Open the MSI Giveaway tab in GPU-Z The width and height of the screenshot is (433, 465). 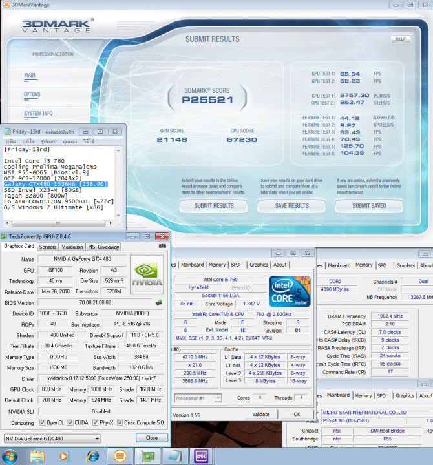103,247
